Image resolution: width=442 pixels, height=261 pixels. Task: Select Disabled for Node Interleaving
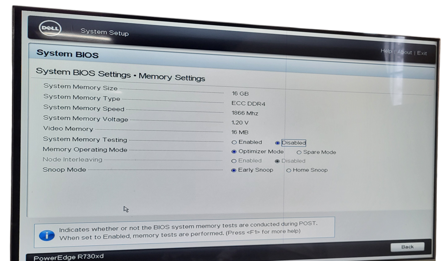(277, 161)
